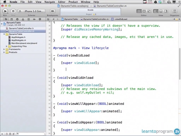The width and height of the screenshot is (181, 136).
Task: Click the add file plus button
Action: pos(2,134)
